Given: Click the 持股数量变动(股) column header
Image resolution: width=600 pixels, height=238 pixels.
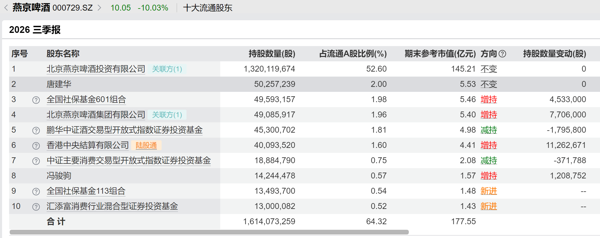Looking at the screenshot, I should pos(555,54).
